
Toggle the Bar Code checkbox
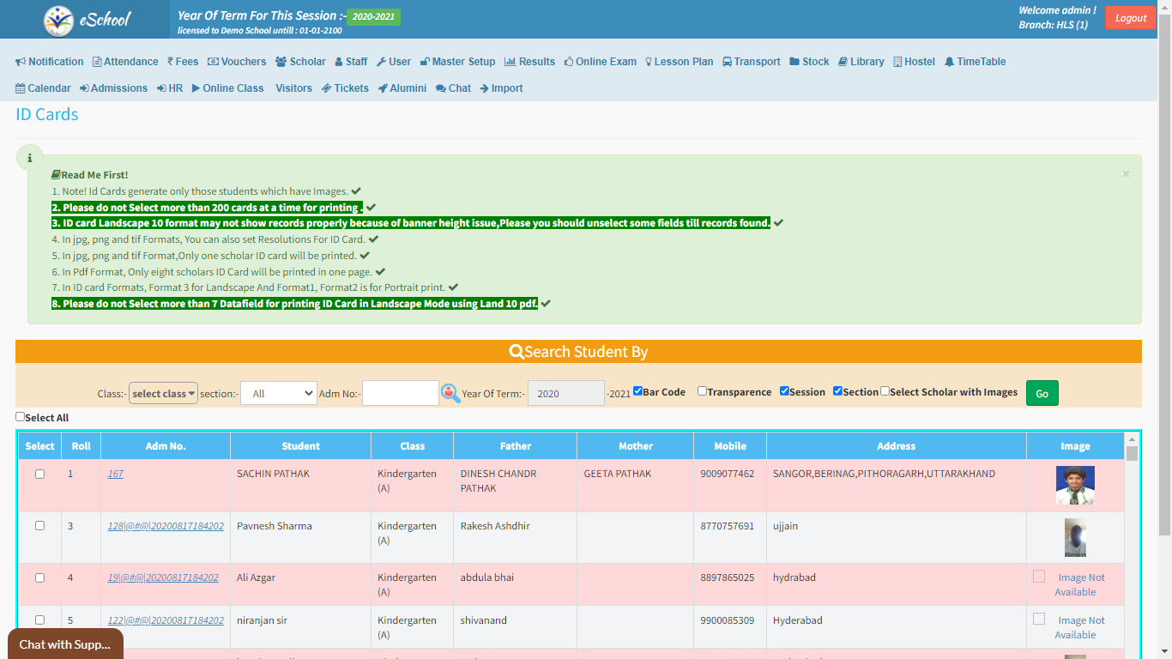tap(637, 391)
